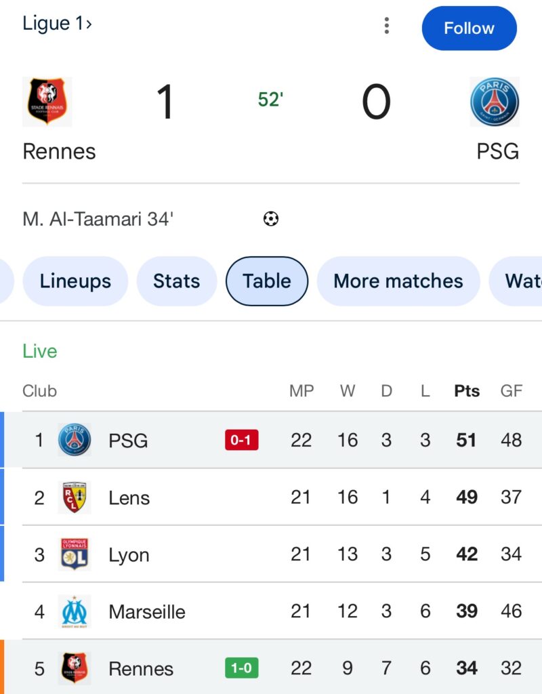The image size is (542, 694).
Task: Click the soccer ball goal icon
Action: pos(270,219)
